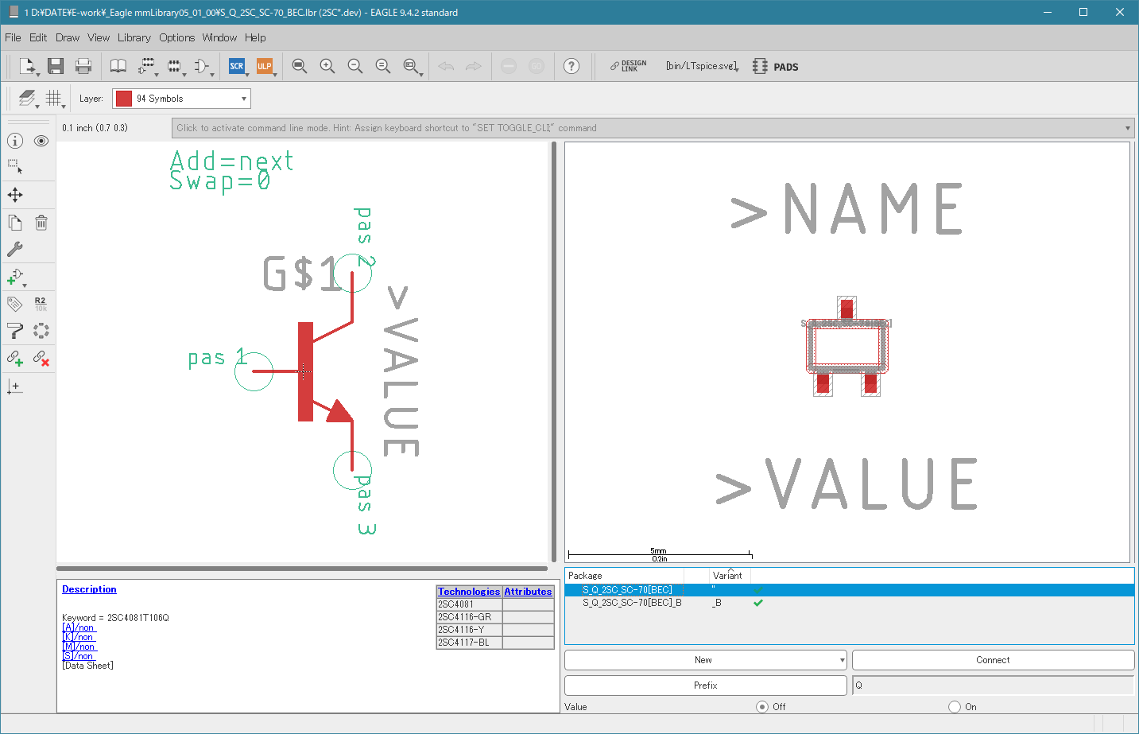Viewport: 1139px width, 734px height.
Task: Open the Library menu
Action: (x=134, y=37)
